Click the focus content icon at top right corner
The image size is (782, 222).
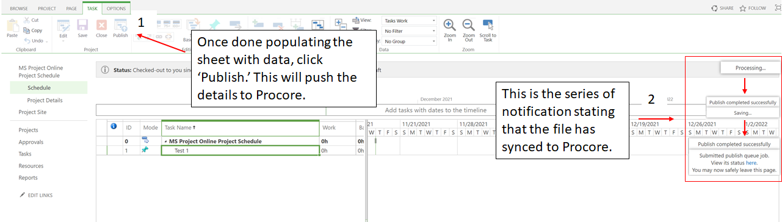coord(778,8)
